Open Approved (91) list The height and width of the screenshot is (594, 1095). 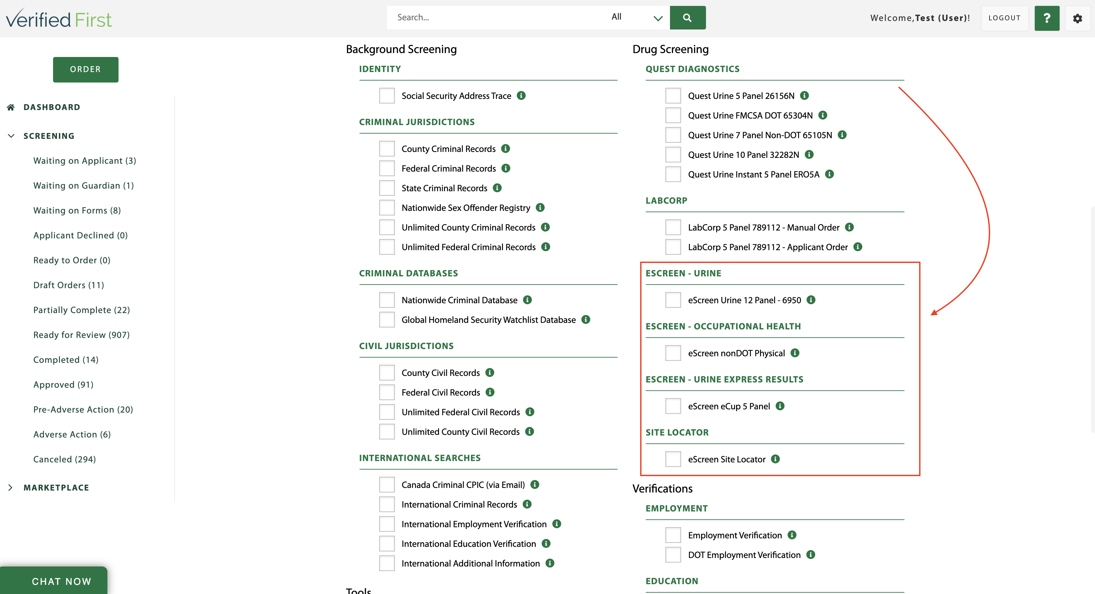click(63, 385)
